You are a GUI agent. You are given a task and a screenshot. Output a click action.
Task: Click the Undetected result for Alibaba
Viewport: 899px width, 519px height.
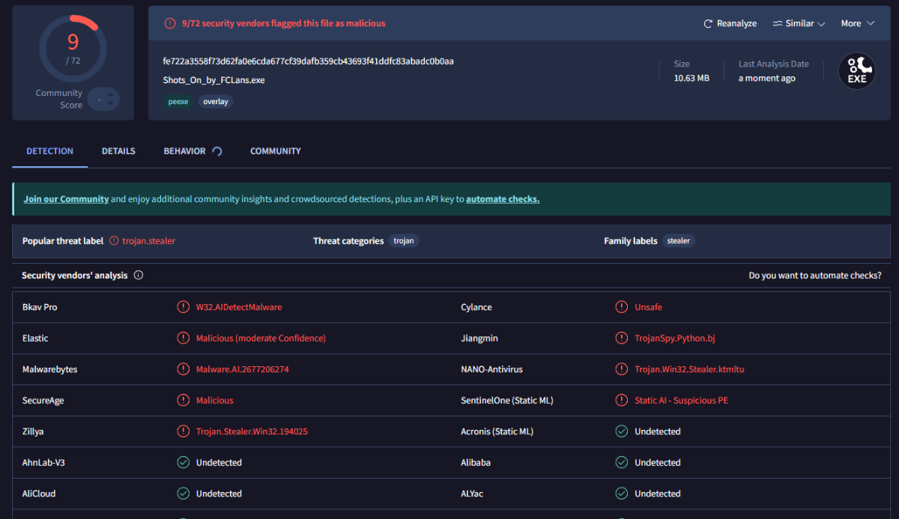click(657, 463)
